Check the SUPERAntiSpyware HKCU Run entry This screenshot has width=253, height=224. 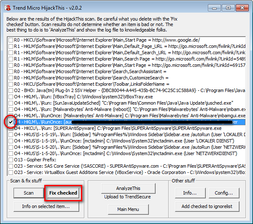pos(11,128)
